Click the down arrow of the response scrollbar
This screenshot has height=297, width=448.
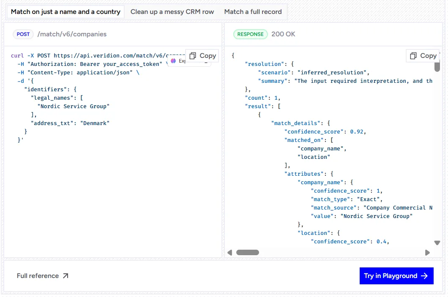coord(437,243)
